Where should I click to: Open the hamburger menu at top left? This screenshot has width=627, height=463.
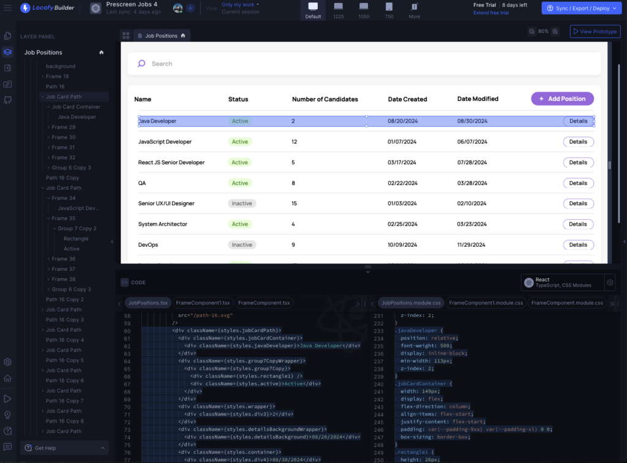tap(7, 8)
